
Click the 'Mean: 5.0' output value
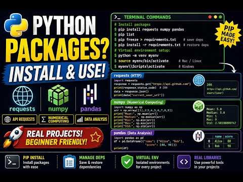214,109
